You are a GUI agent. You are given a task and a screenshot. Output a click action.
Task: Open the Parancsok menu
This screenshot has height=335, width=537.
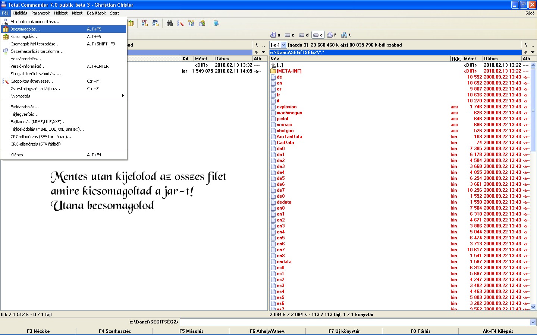pyautogui.click(x=41, y=13)
